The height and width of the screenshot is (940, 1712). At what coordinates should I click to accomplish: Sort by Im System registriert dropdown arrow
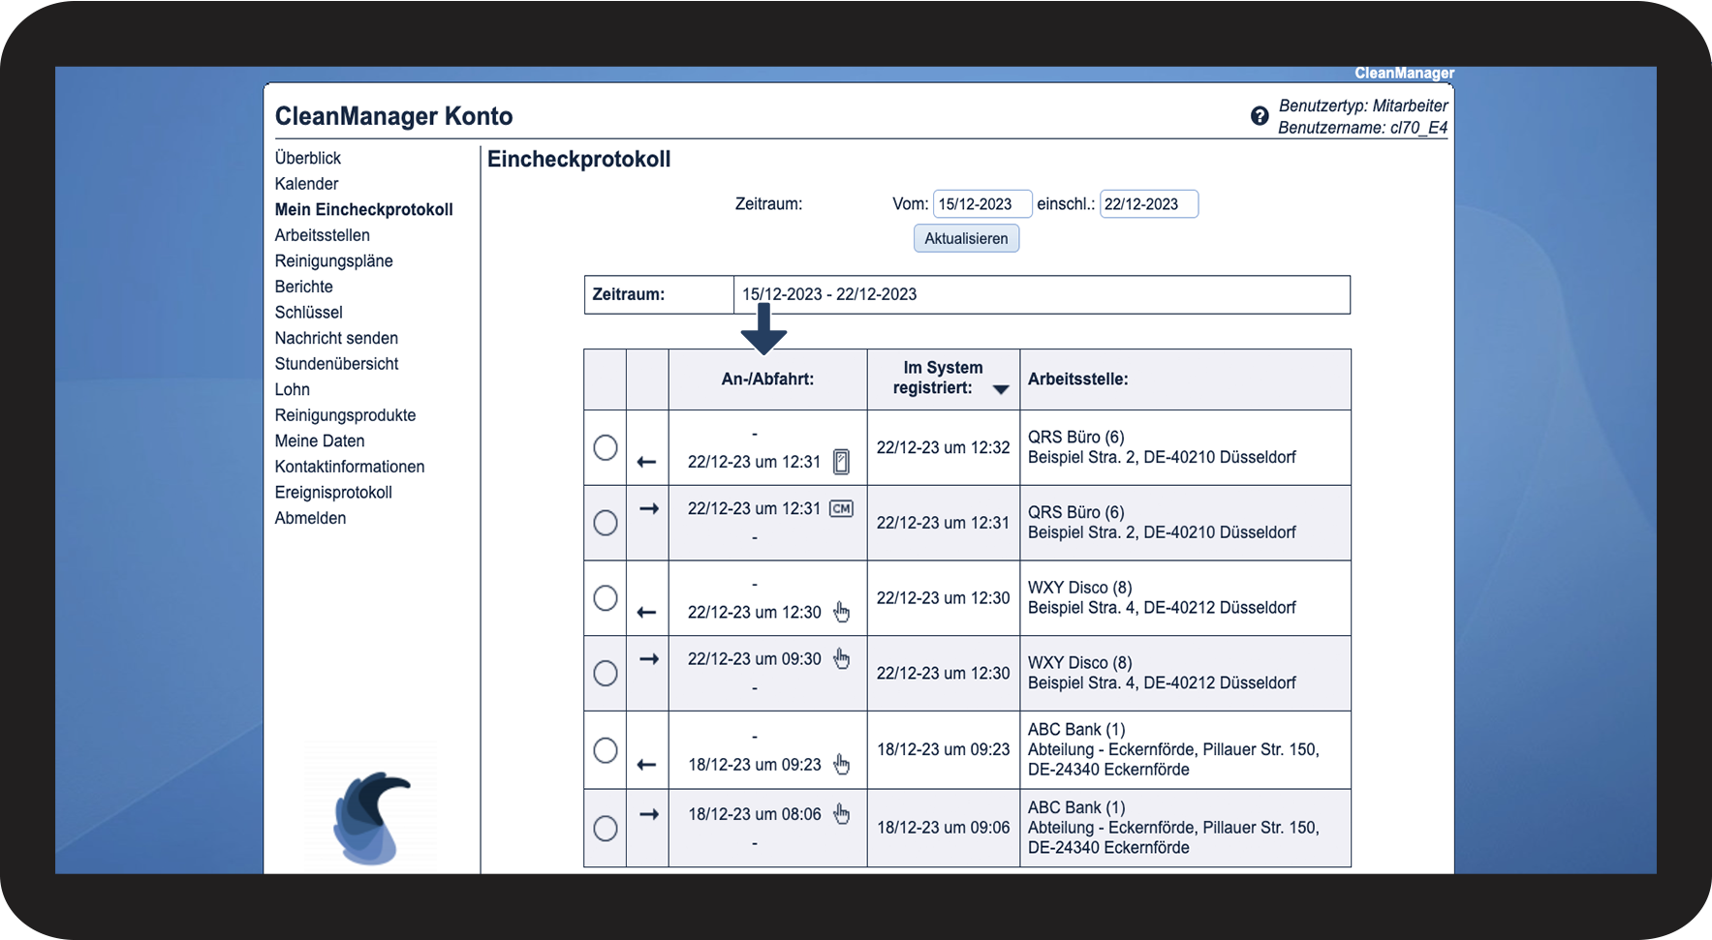[1001, 389]
